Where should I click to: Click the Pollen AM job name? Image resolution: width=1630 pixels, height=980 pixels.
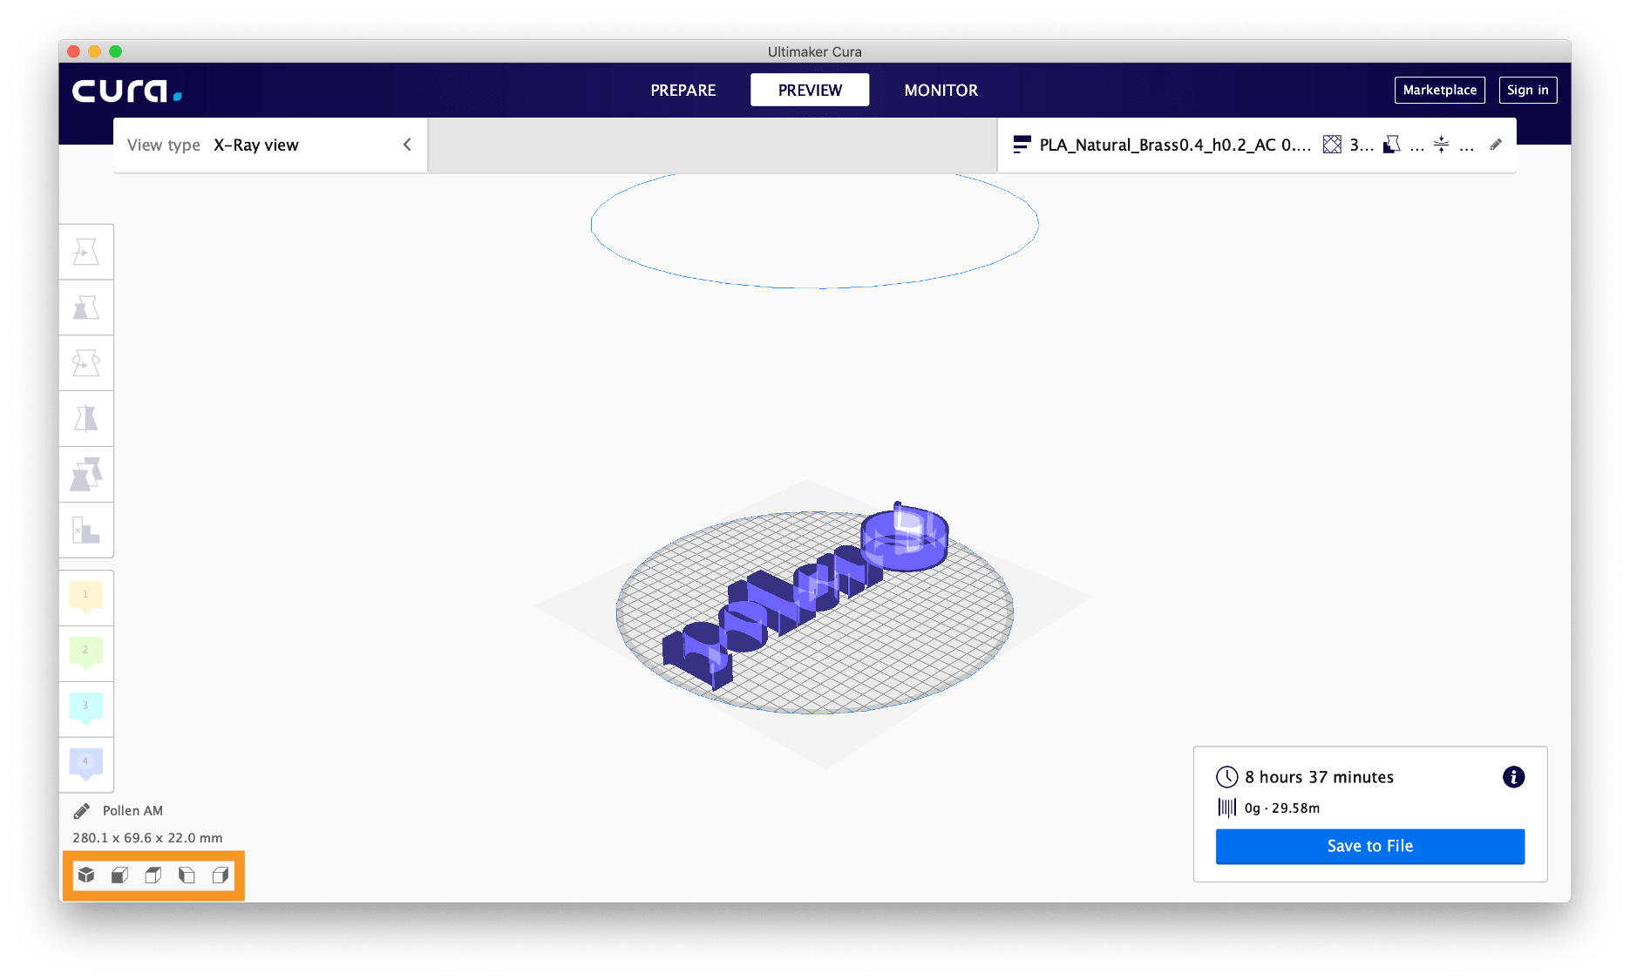point(132,811)
